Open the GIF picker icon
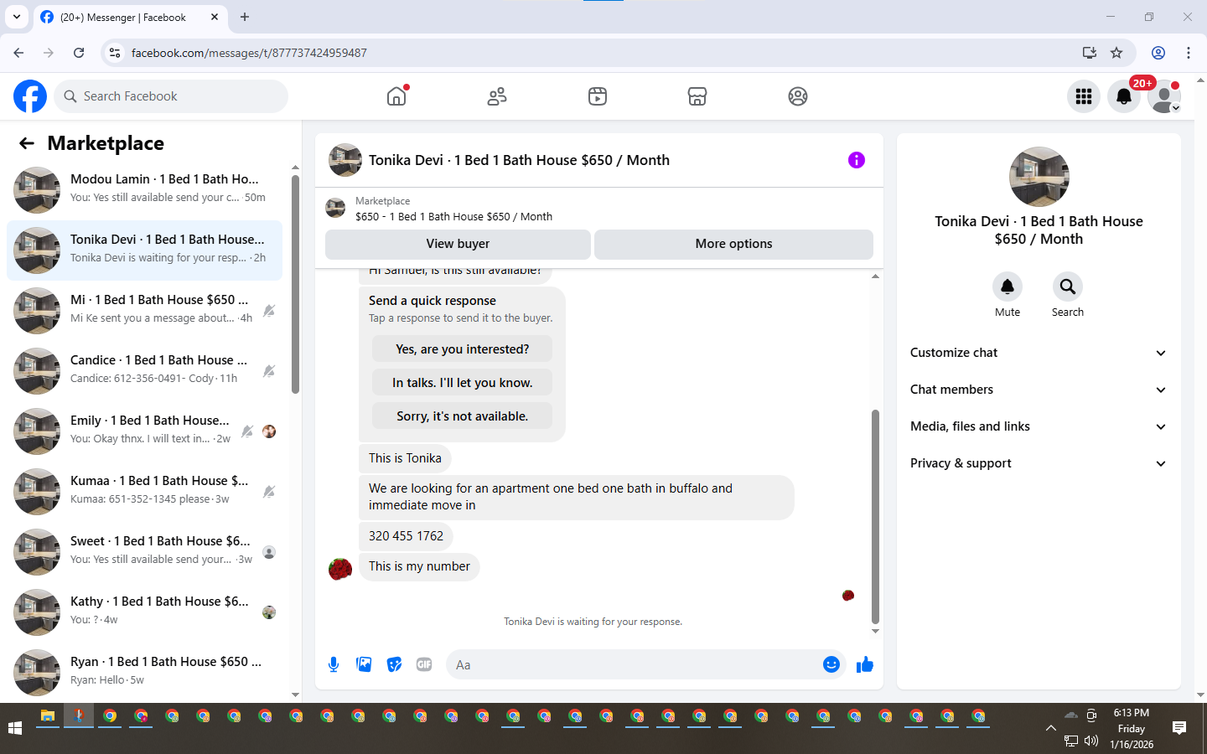1207x754 pixels. click(x=424, y=664)
